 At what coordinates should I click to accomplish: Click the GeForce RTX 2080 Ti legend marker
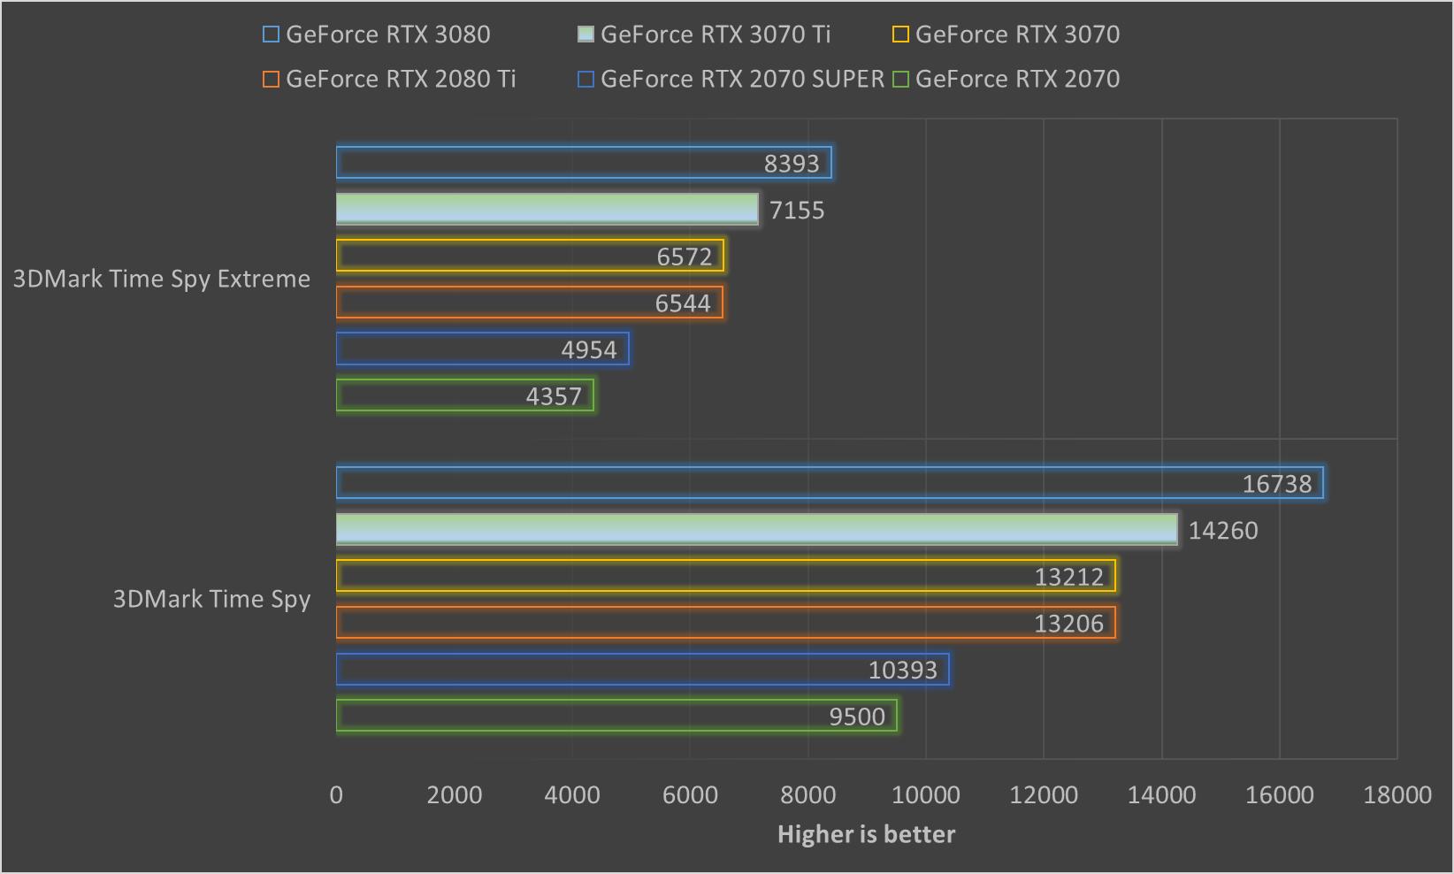(x=270, y=79)
